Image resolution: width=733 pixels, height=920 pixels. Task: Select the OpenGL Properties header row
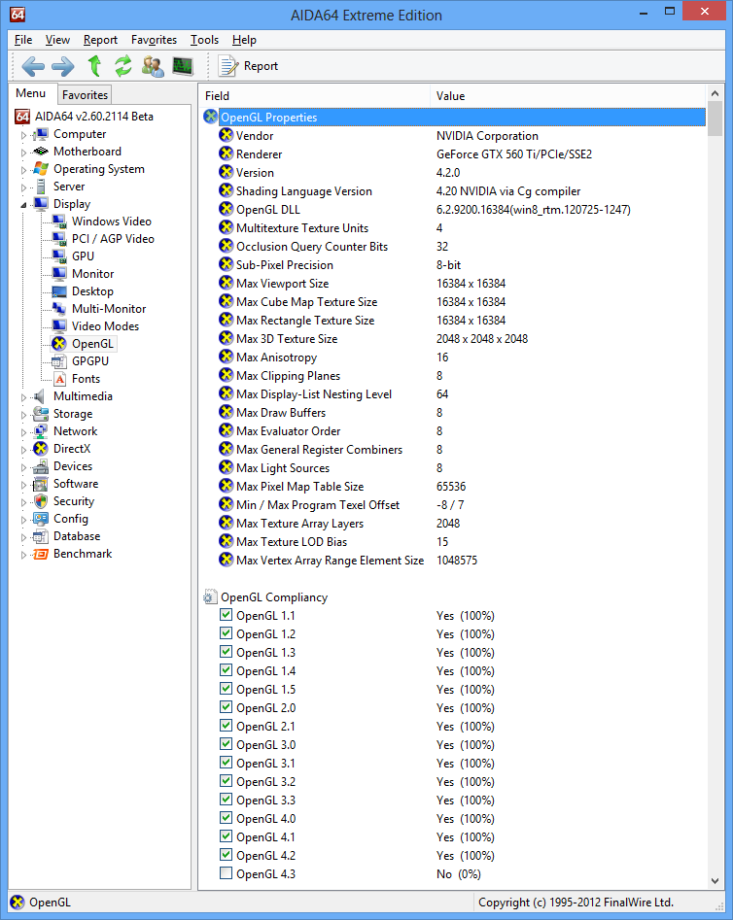(462, 118)
